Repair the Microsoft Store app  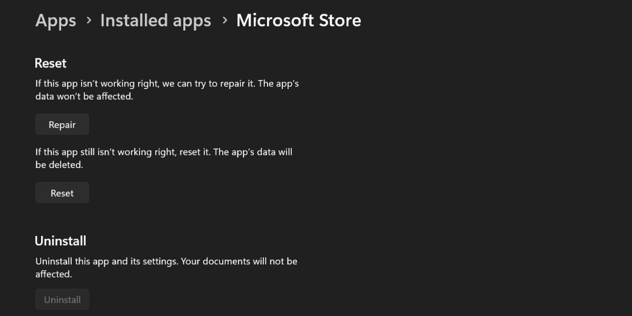click(x=62, y=124)
